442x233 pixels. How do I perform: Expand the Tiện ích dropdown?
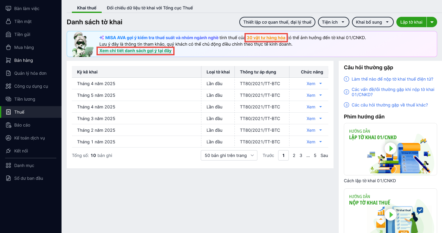click(334, 22)
